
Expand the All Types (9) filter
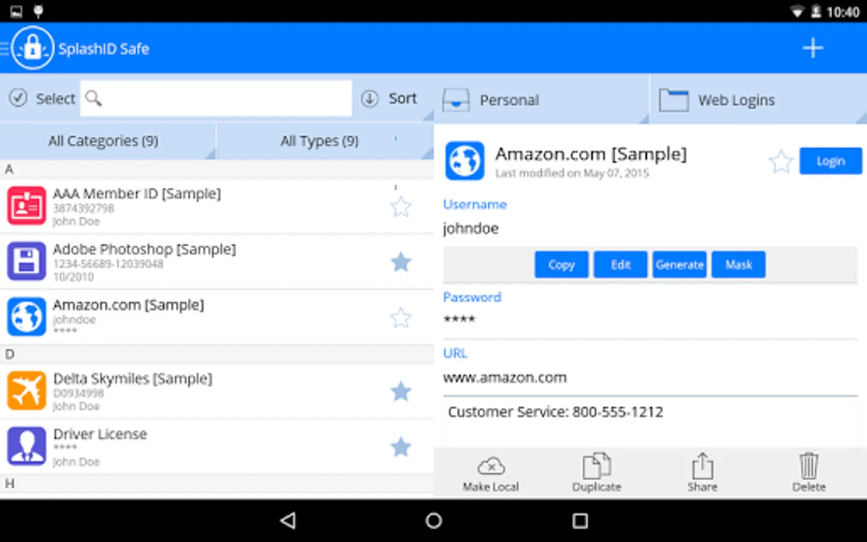pos(325,142)
